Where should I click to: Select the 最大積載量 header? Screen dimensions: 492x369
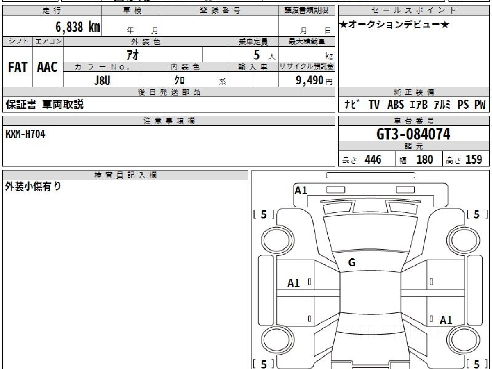307,41
